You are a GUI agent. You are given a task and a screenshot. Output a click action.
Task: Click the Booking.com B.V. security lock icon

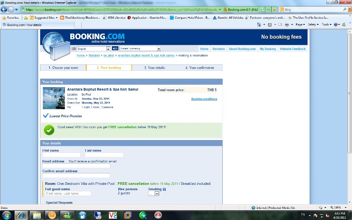pyautogui.click(x=225, y=9)
